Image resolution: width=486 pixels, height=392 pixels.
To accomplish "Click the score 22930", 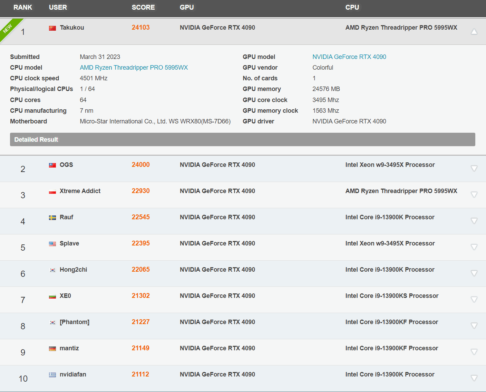I will point(140,191).
